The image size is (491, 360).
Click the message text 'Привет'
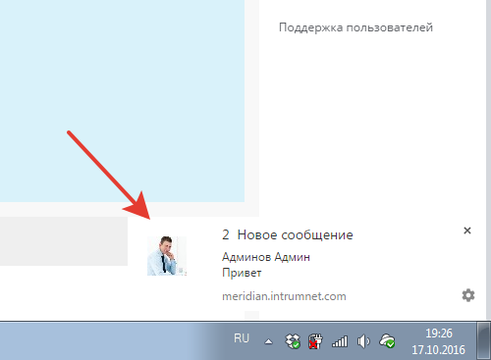click(x=242, y=273)
